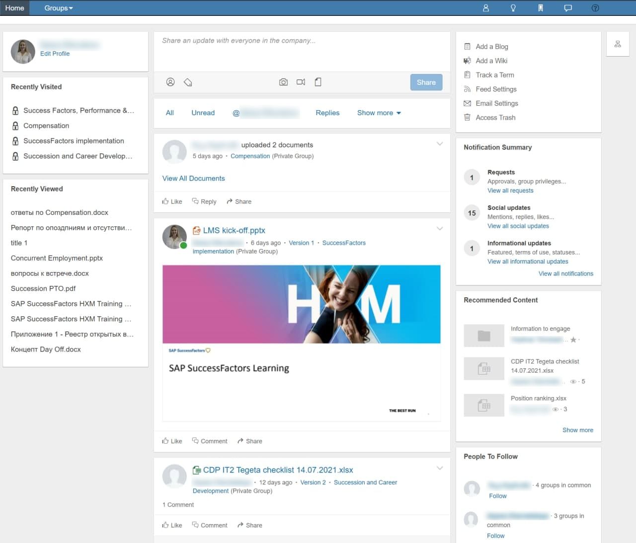Attach a video using the video icon
636x543 pixels.
coord(301,82)
